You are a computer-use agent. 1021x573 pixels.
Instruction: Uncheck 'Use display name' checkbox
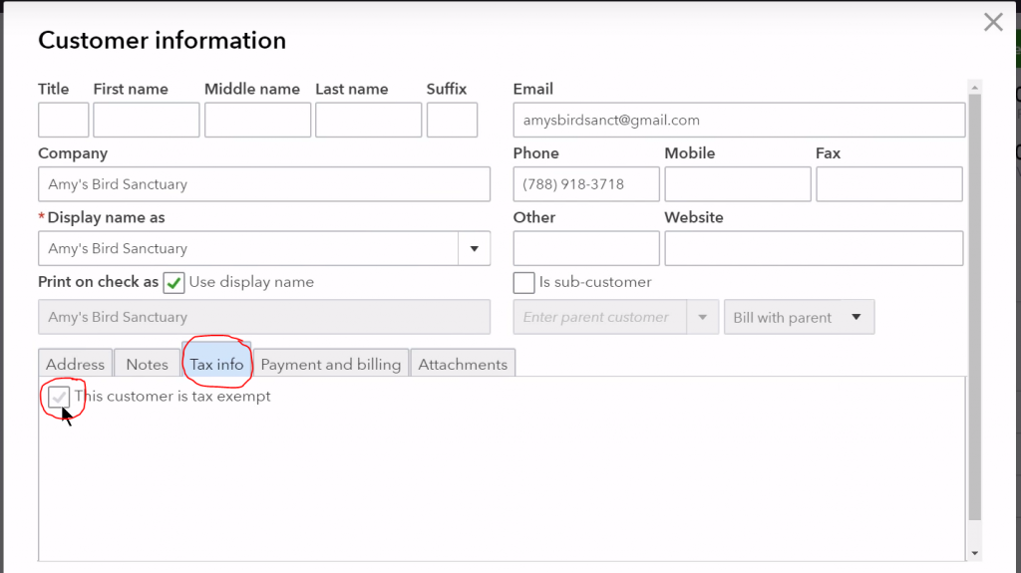click(174, 282)
